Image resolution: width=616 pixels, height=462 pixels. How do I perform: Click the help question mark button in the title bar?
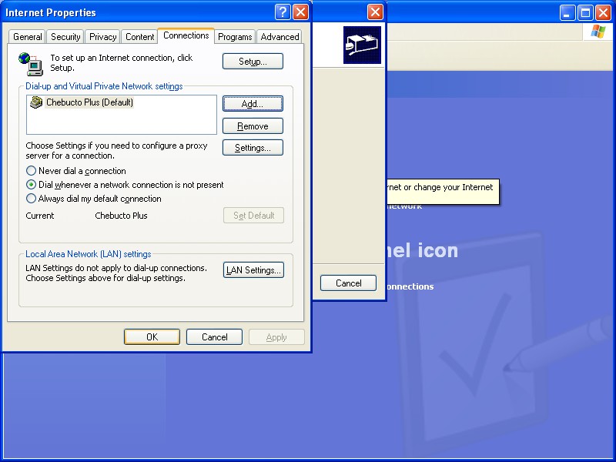283,12
